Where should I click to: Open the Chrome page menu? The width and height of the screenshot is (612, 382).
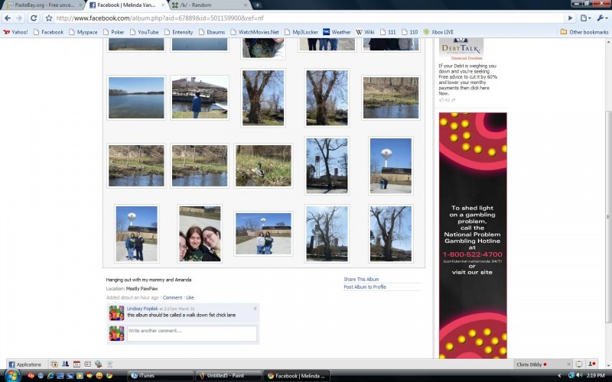pos(584,18)
